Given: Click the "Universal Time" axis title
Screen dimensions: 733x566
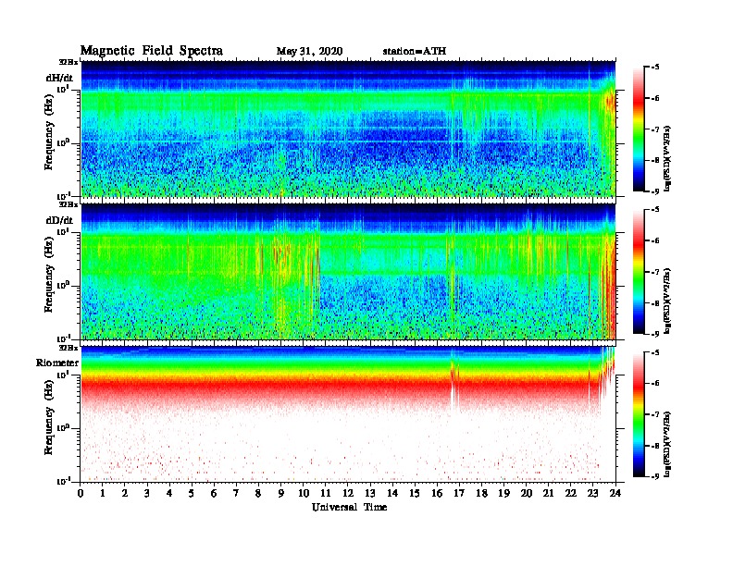Looking at the screenshot, I should click(x=349, y=507).
